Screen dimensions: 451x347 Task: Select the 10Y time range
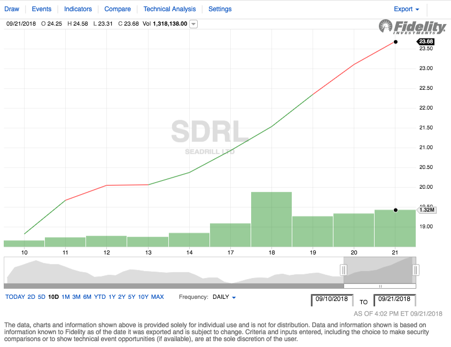coord(143,297)
